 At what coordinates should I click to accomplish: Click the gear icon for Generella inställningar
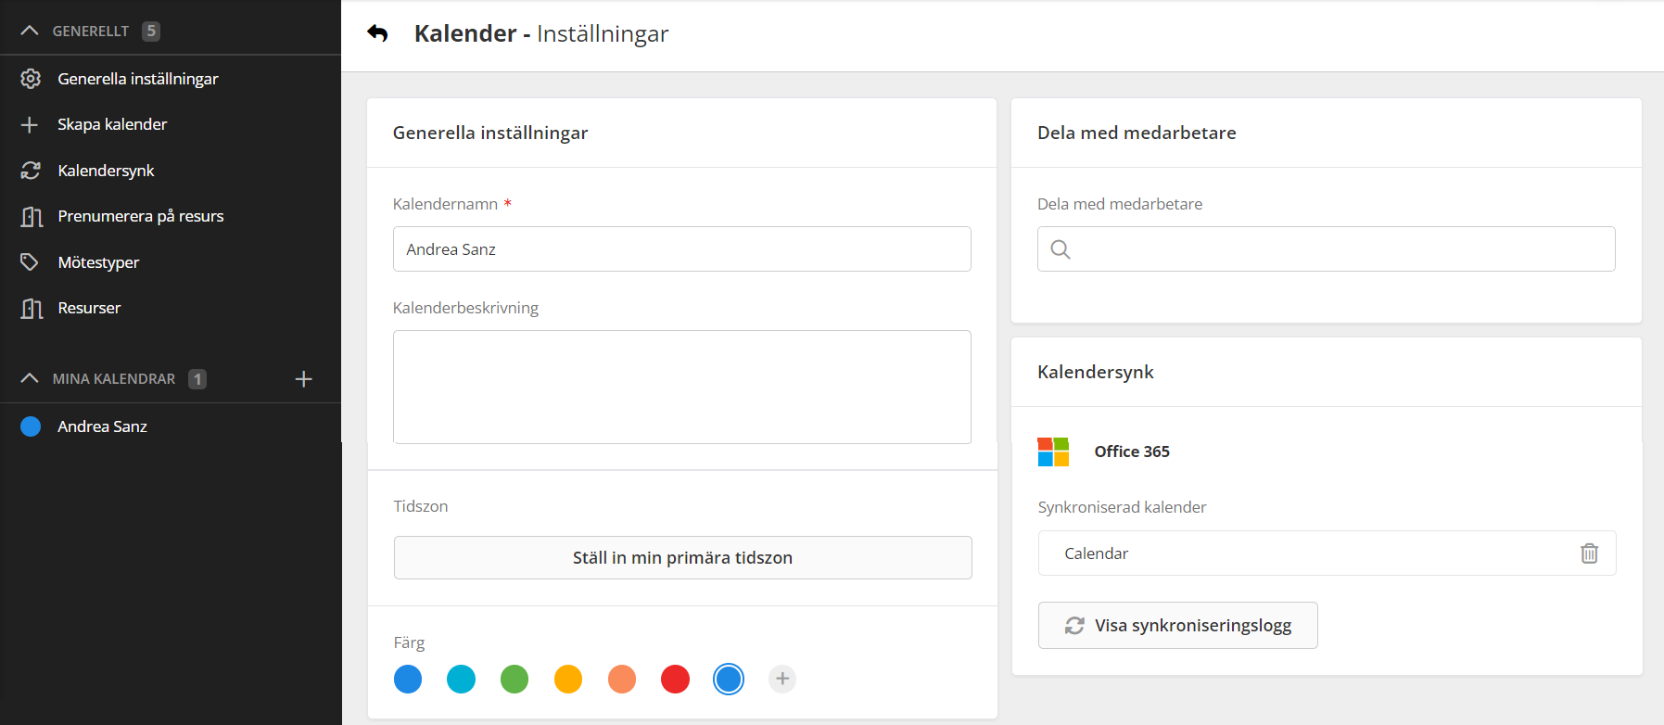click(x=31, y=79)
